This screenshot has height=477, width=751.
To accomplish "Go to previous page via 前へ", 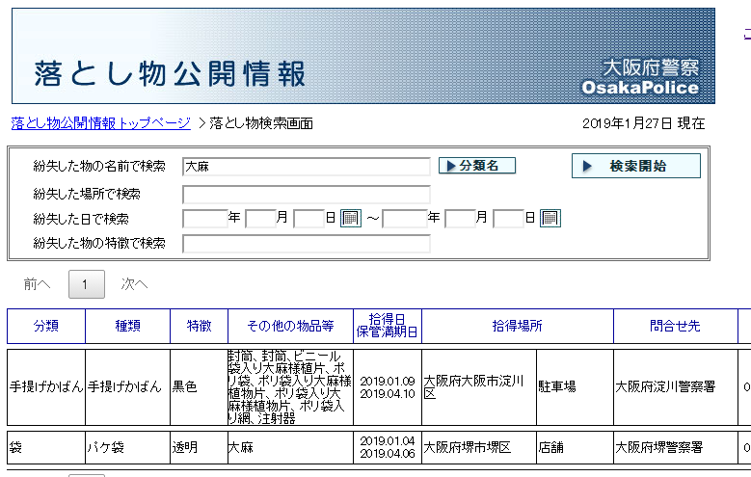I will click(37, 284).
